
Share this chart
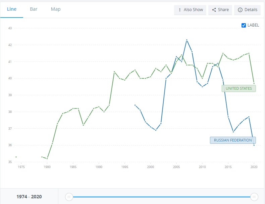pos(220,10)
